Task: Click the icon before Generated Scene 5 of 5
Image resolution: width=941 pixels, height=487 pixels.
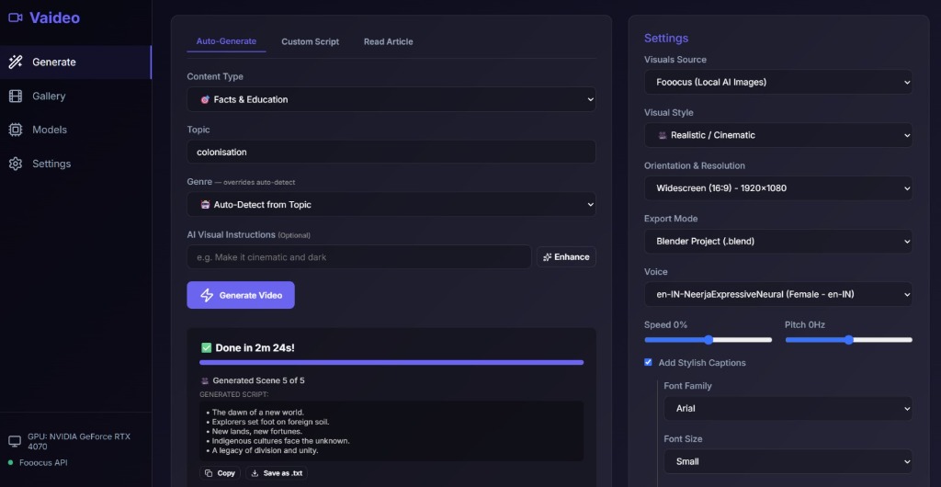Action: coord(205,380)
